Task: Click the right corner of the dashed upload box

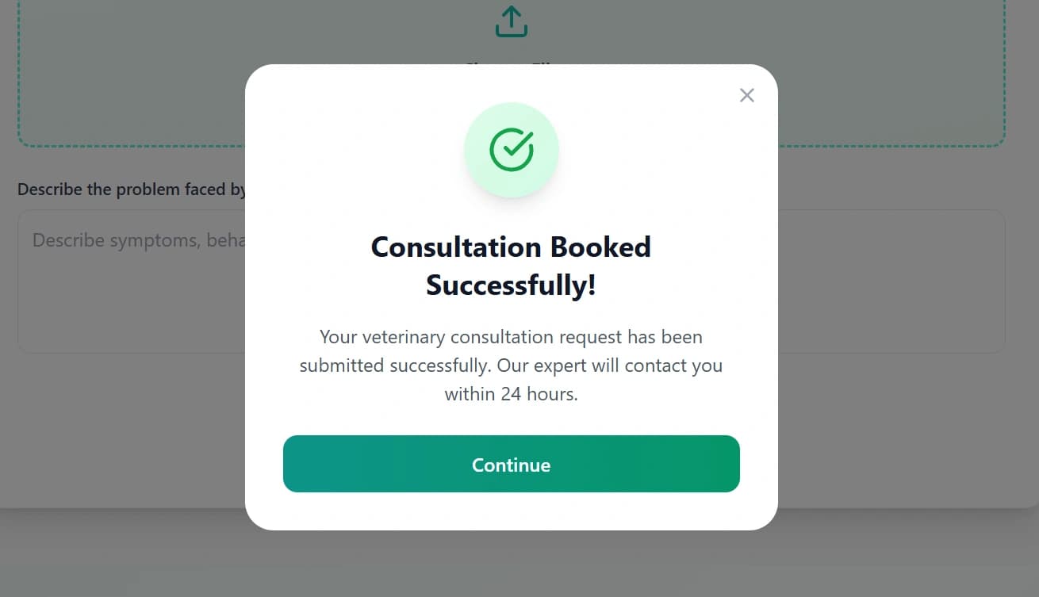Action: [x=1001, y=143]
